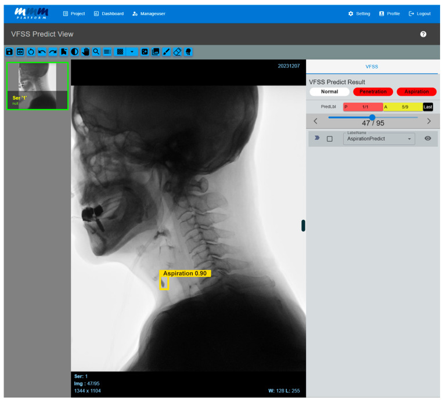Check the AspirationPredict label checkbox
Image resolution: width=443 pixels, height=401 pixels.
[x=329, y=139]
